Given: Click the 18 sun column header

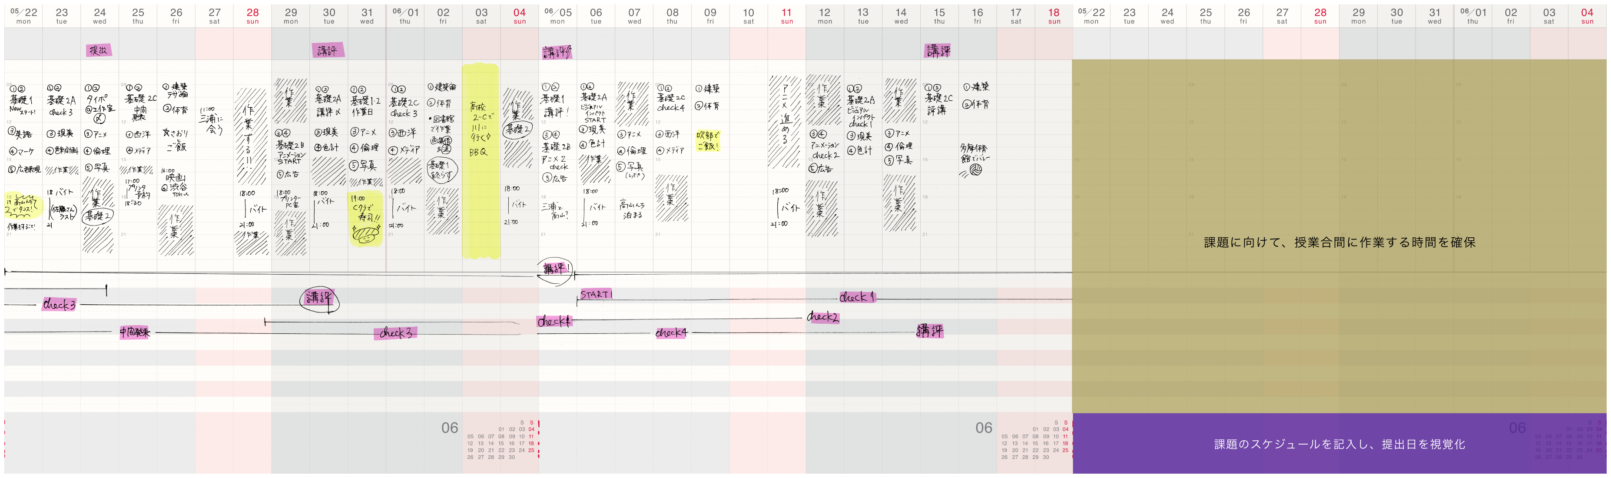Looking at the screenshot, I should pos(1054,16).
